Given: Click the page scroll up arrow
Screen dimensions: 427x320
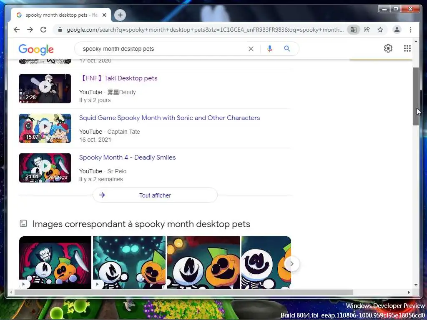Looking at the screenshot, I should [416, 41].
